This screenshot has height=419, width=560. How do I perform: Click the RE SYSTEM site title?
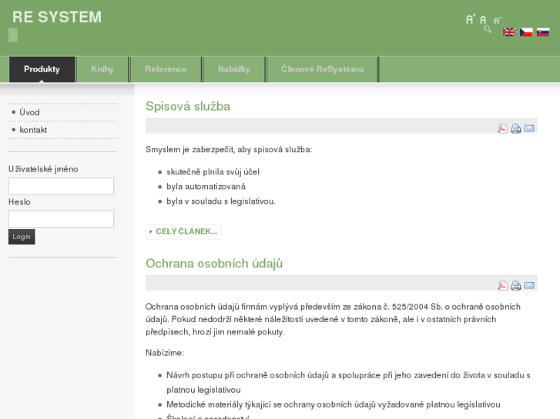click(57, 17)
